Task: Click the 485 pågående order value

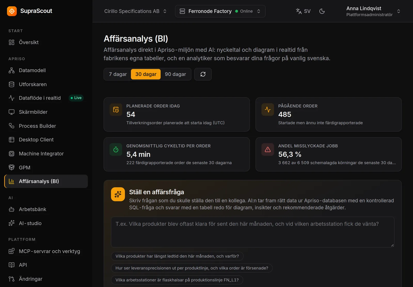Action: click(x=285, y=114)
